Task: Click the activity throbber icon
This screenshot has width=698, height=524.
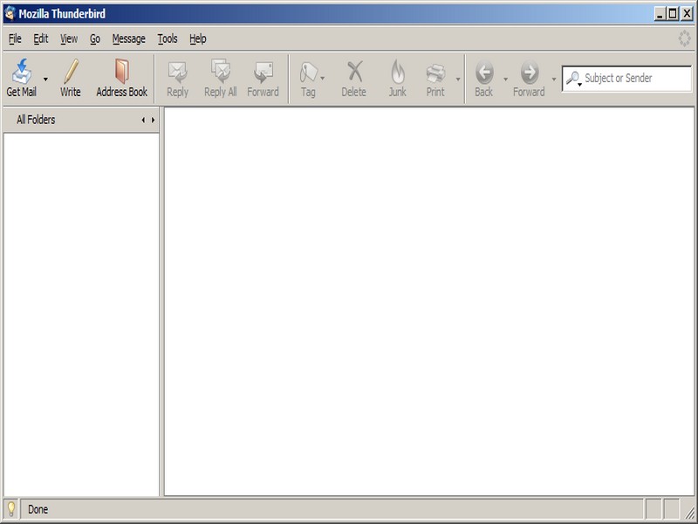Action: point(684,38)
